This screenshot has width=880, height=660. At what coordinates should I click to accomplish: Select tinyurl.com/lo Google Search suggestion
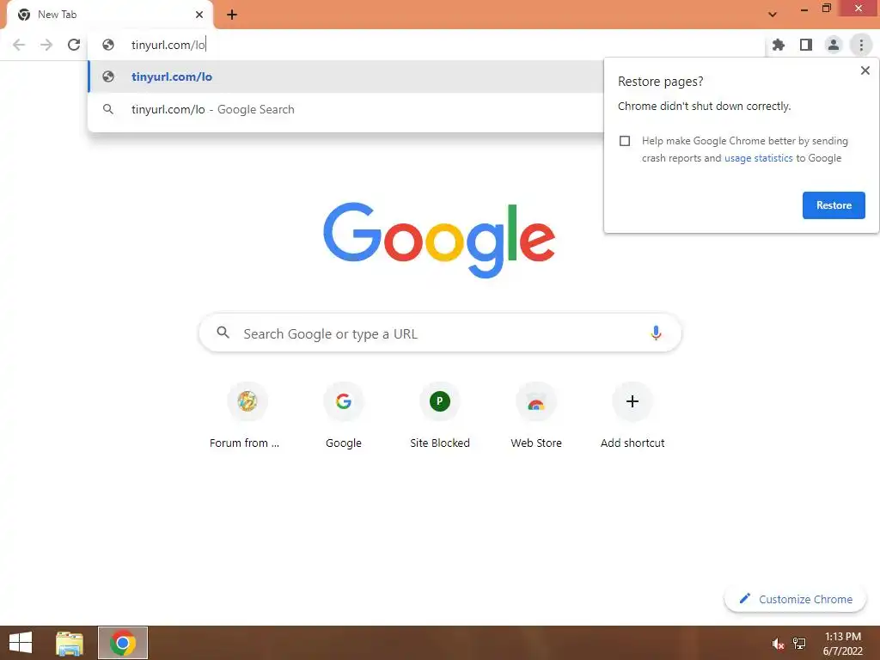345,109
